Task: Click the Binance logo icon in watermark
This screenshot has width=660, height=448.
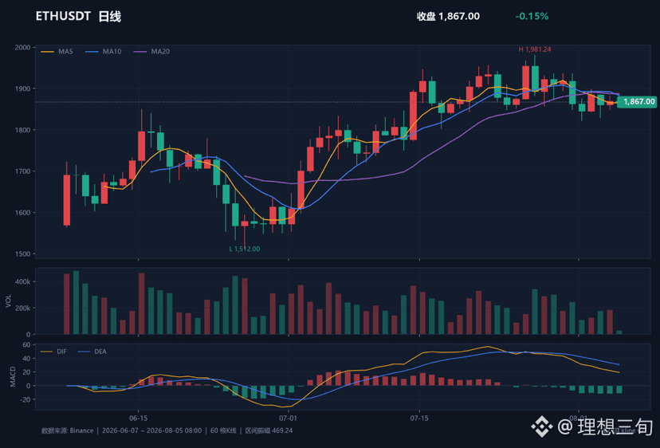Action: pos(542,426)
